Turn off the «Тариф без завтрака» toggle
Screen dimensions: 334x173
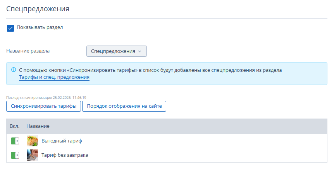click(x=15, y=155)
